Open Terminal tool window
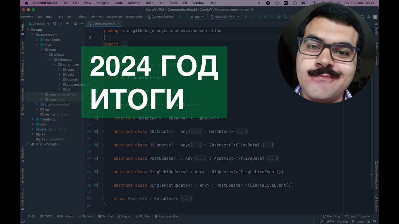Viewport: 399px width, 224px height. [105, 217]
